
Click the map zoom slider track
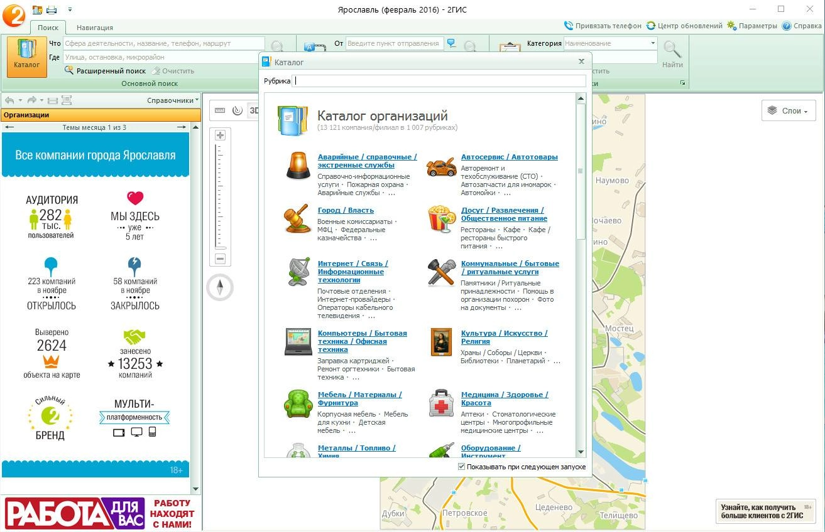point(220,197)
